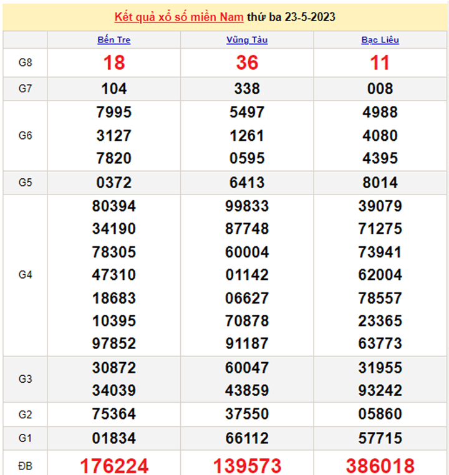Screen dimensions: 449x475
Task: Open the 'Kết quả xổ số miền Nam' title link
Action: 178,17
